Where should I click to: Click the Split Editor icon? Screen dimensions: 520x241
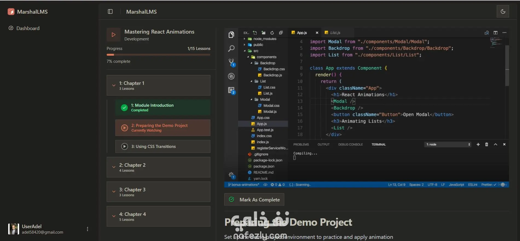click(x=495, y=33)
